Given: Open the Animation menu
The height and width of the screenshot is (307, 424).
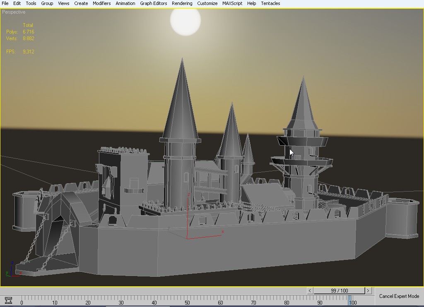Looking at the screenshot, I should coord(125,3).
